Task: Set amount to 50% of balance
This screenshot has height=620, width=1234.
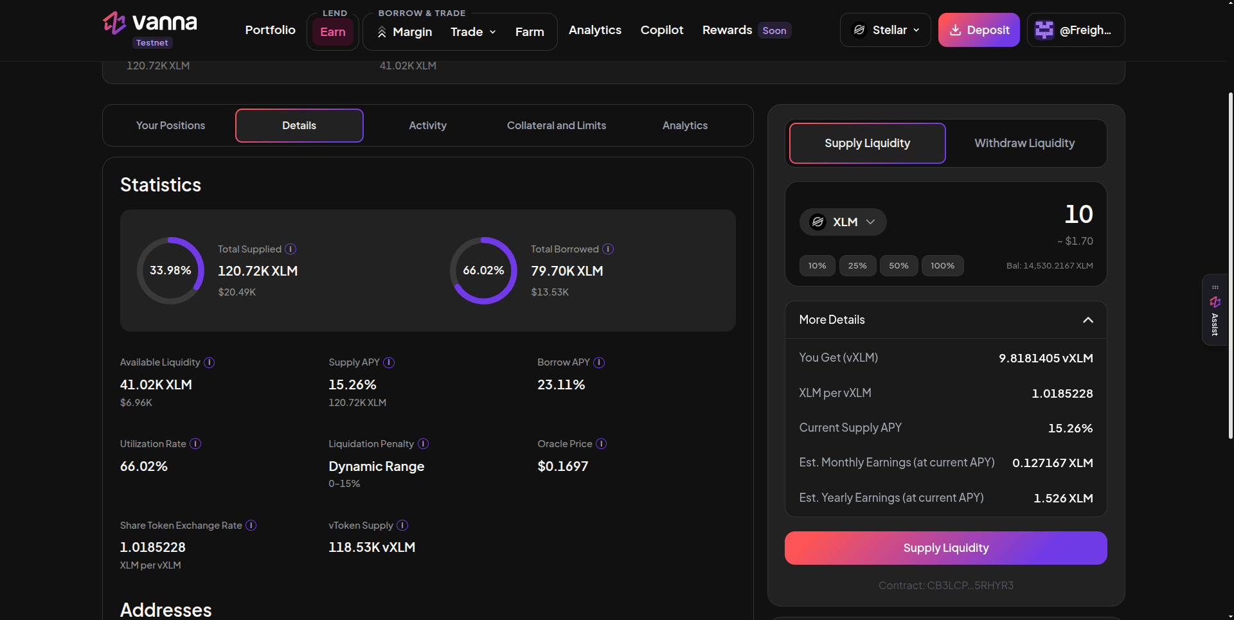Action: [x=899, y=265]
